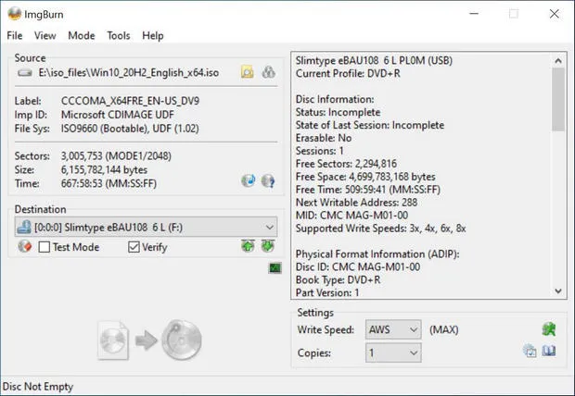Click the Disc Not Empty status bar text

[x=38, y=387]
